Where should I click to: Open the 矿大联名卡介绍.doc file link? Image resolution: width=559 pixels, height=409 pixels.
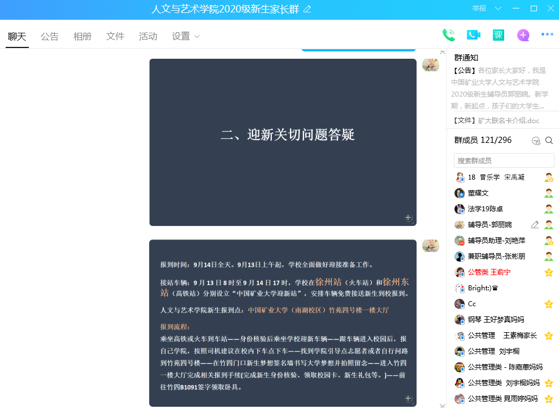click(508, 120)
